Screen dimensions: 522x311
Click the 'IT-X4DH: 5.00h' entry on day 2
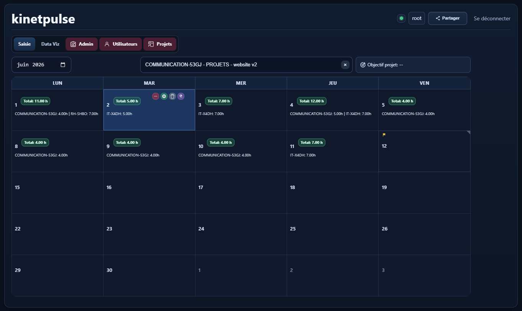(x=119, y=114)
